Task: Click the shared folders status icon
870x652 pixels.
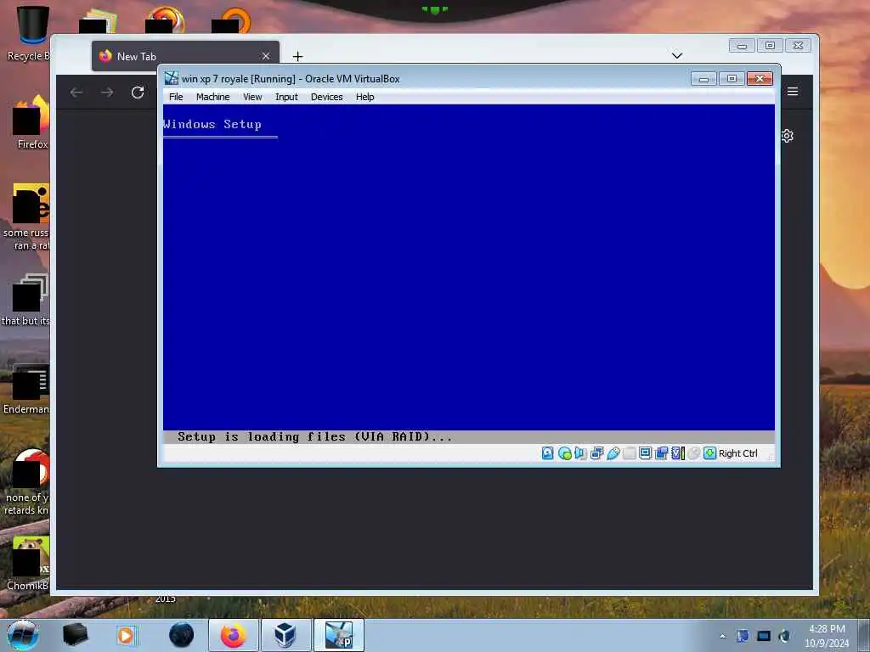Action: (629, 453)
